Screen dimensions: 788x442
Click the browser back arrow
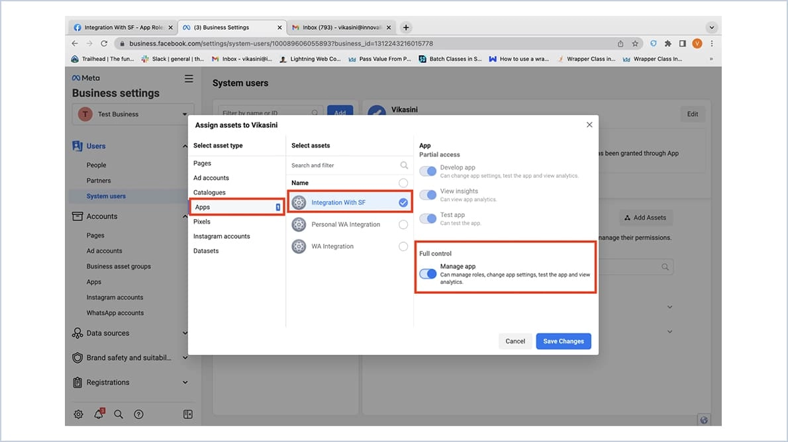(75, 44)
